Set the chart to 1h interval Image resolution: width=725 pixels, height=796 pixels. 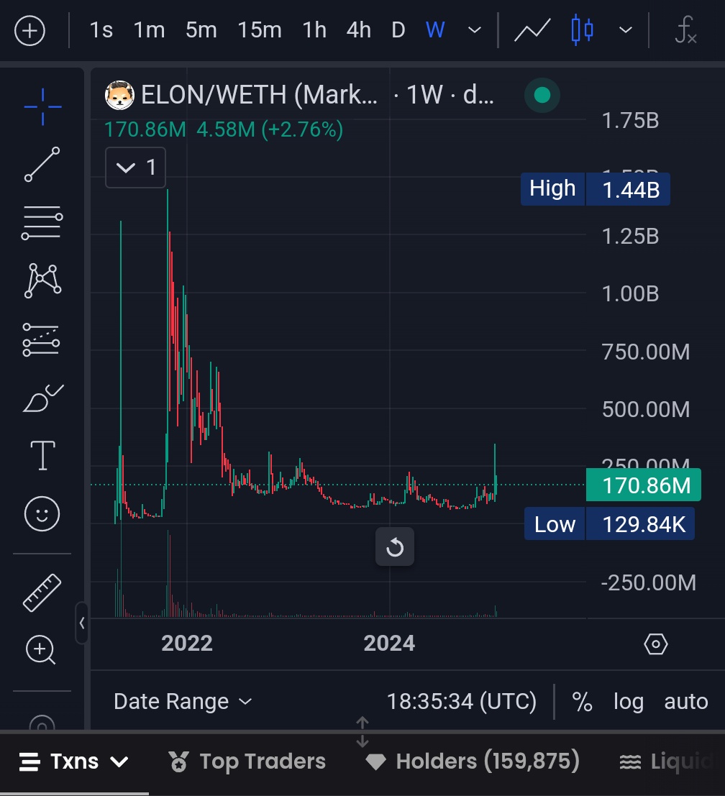coord(314,30)
